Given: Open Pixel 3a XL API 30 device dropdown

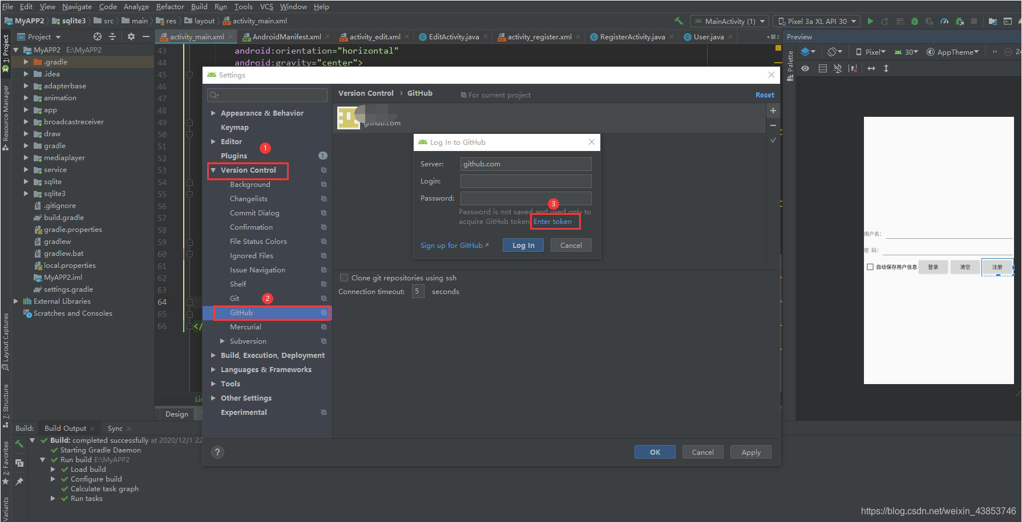Looking at the screenshot, I should pos(817,21).
